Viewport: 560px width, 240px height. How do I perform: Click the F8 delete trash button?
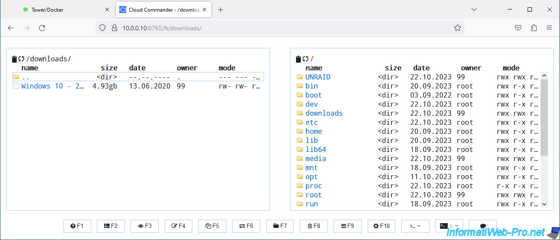point(313,226)
